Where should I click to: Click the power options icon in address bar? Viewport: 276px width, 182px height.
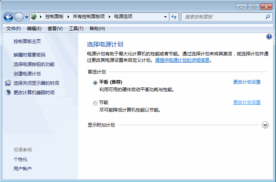34,17
